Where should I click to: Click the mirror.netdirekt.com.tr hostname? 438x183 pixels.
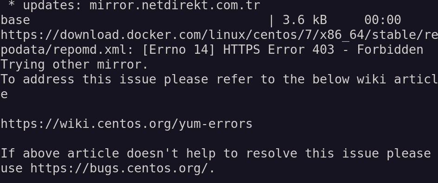175,5
